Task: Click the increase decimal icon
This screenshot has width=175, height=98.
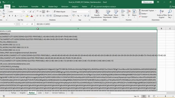Action: click(x=85, y=16)
